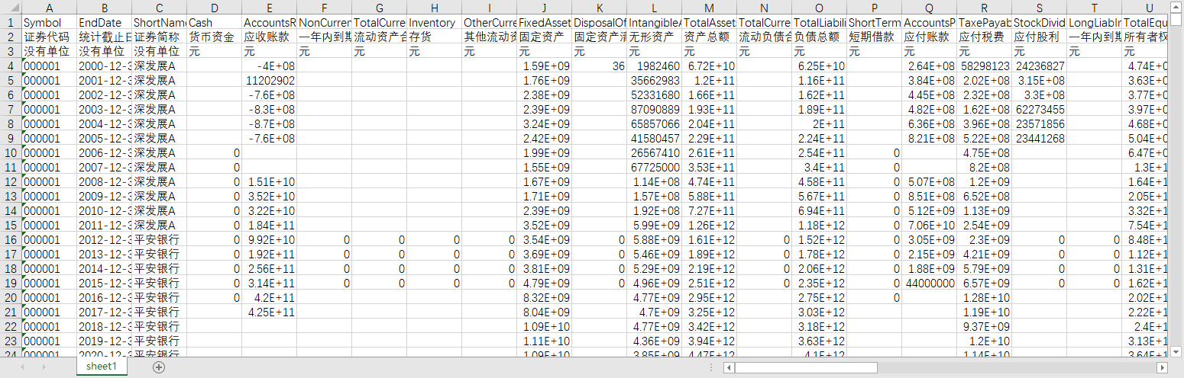Click the cell with value 23441268
The height and width of the screenshot is (378, 1184).
pyautogui.click(x=1039, y=139)
